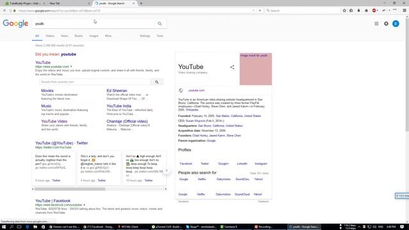Switch to the Images results tab

(94, 36)
